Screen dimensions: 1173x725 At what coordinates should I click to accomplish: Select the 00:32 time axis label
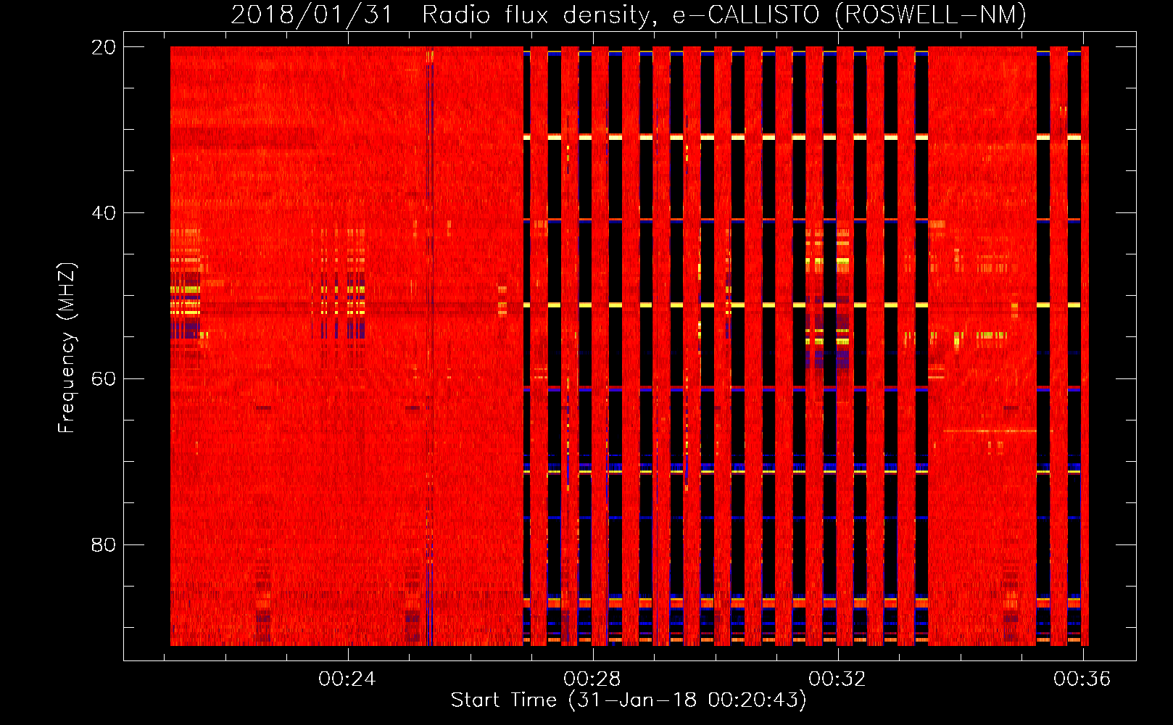[837, 679]
